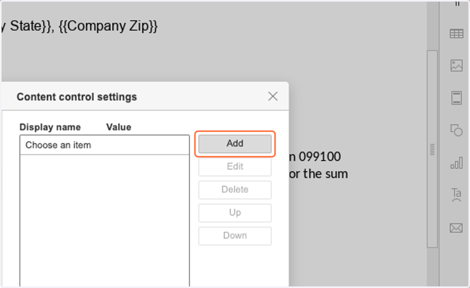Click the empty area of the items list
Screen dimensions: 470x288
point(105,219)
